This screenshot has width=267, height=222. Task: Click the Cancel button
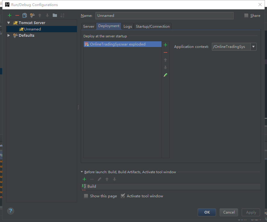coord(229,212)
